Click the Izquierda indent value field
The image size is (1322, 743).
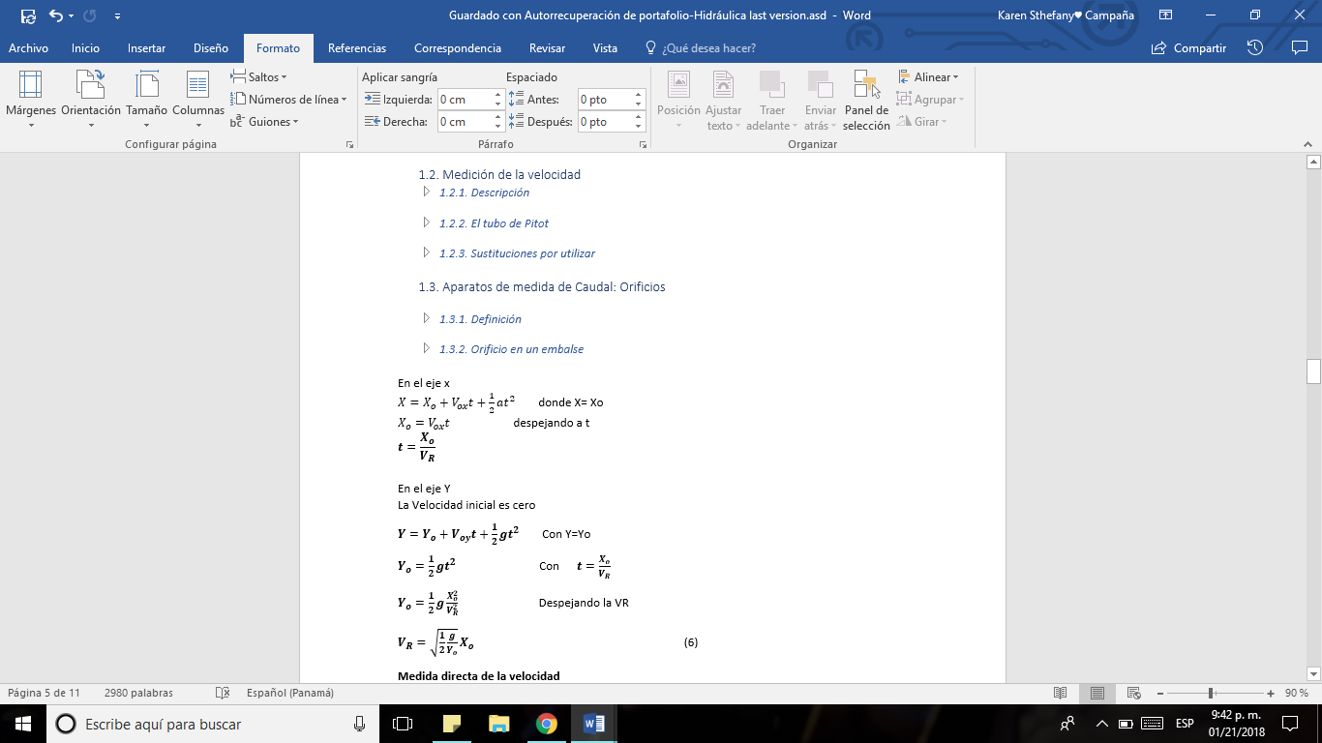[x=466, y=99]
